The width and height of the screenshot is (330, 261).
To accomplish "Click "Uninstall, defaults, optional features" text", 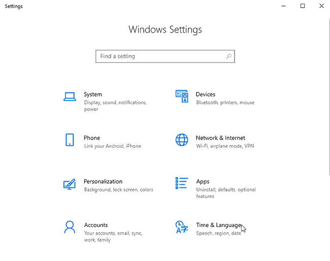I will pos(226,193).
